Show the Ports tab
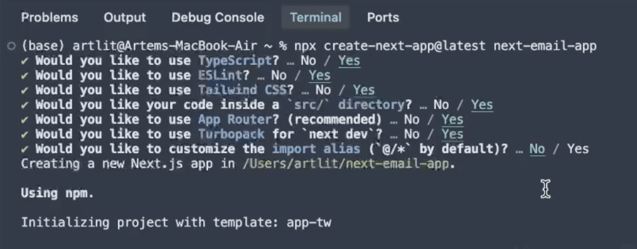637x249 pixels. 382,18
